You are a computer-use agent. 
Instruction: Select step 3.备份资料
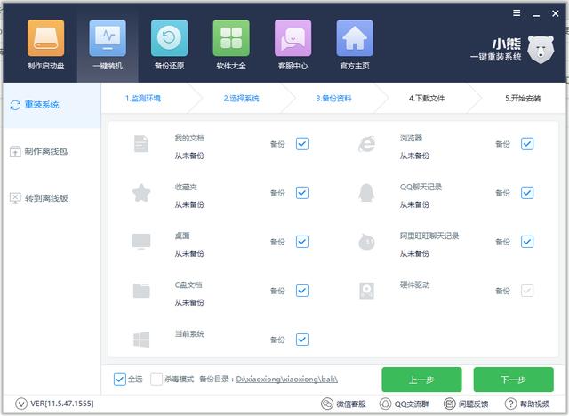[x=334, y=99]
